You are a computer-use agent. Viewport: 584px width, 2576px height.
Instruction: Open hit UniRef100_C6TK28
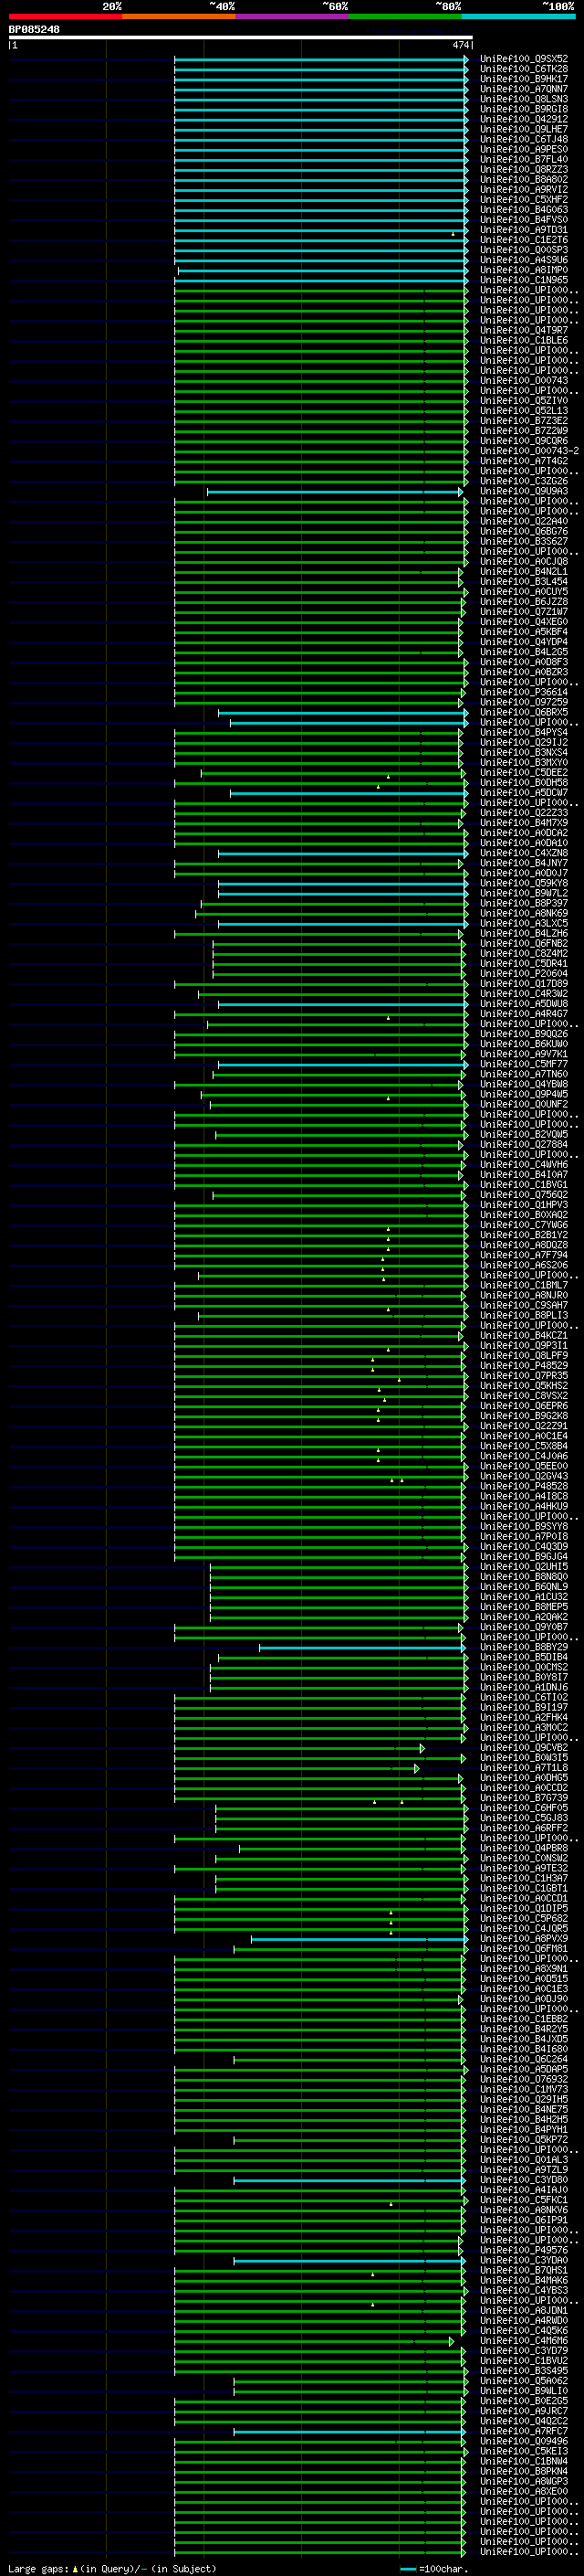(x=524, y=69)
